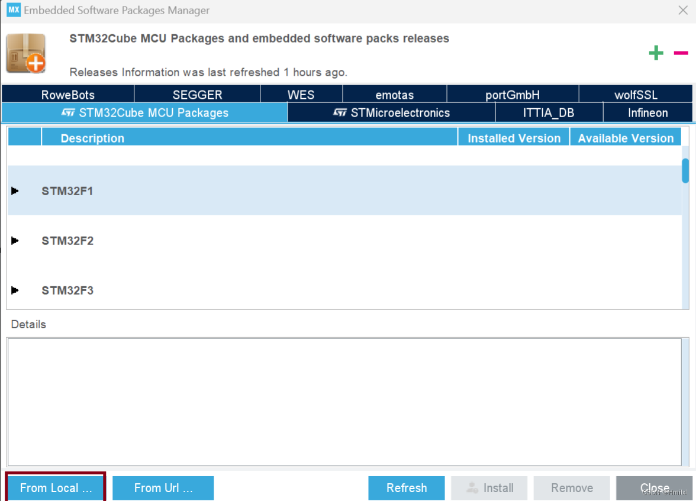Select the portGmbH tab
Image resolution: width=696 pixels, height=501 pixels.
513,94
